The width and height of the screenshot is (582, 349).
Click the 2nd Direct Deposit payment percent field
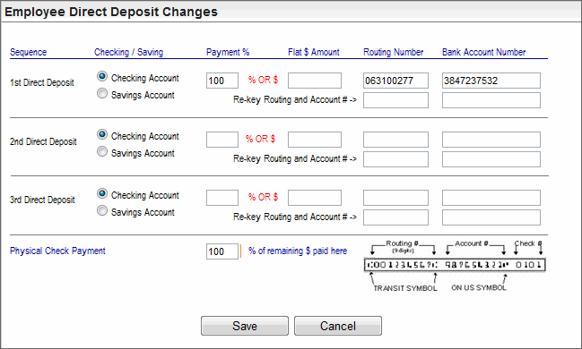point(222,140)
